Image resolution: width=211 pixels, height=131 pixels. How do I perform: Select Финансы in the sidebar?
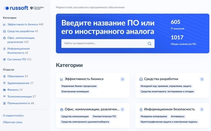(13, 90)
